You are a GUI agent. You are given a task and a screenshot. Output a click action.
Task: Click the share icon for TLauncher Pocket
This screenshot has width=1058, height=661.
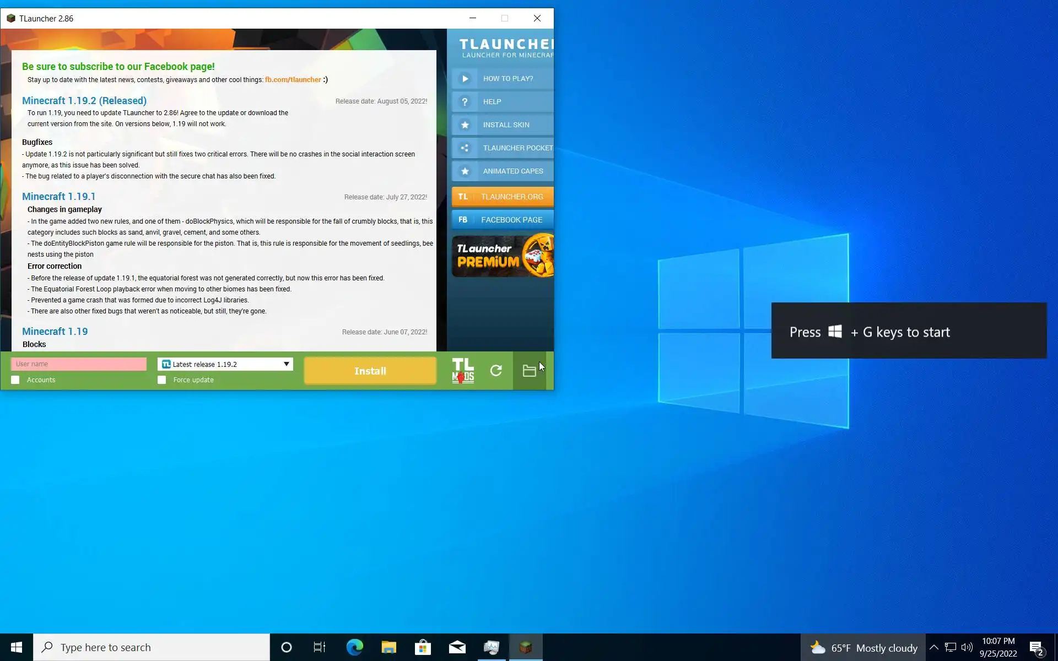[465, 148]
